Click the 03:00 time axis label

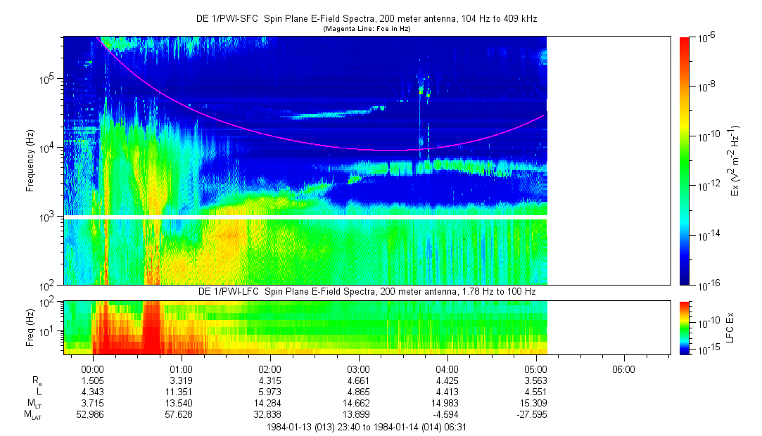[x=359, y=369]
